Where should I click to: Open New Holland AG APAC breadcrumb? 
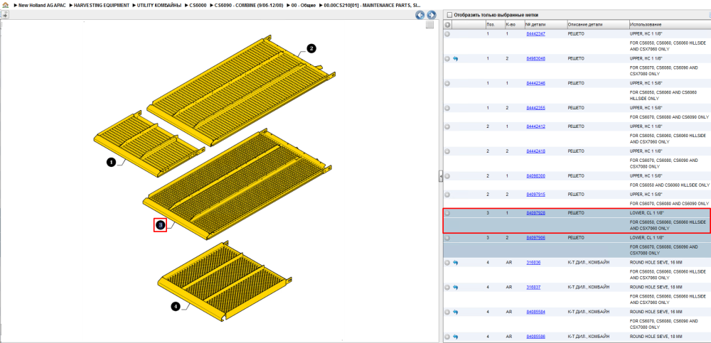click(x=43, y=5)
